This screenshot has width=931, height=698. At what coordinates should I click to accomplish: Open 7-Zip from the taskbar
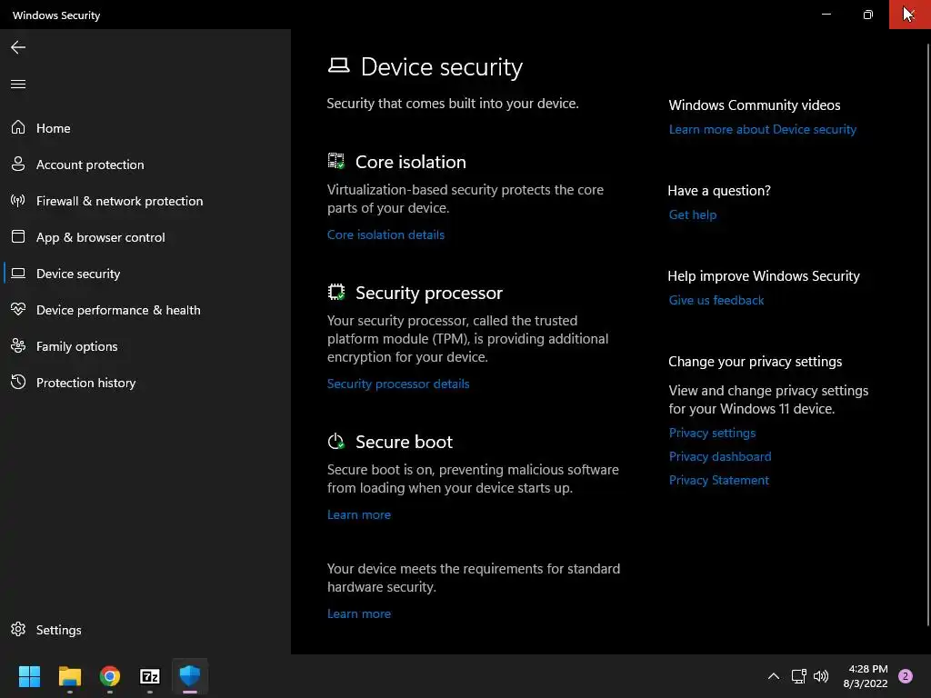[150, 676]
